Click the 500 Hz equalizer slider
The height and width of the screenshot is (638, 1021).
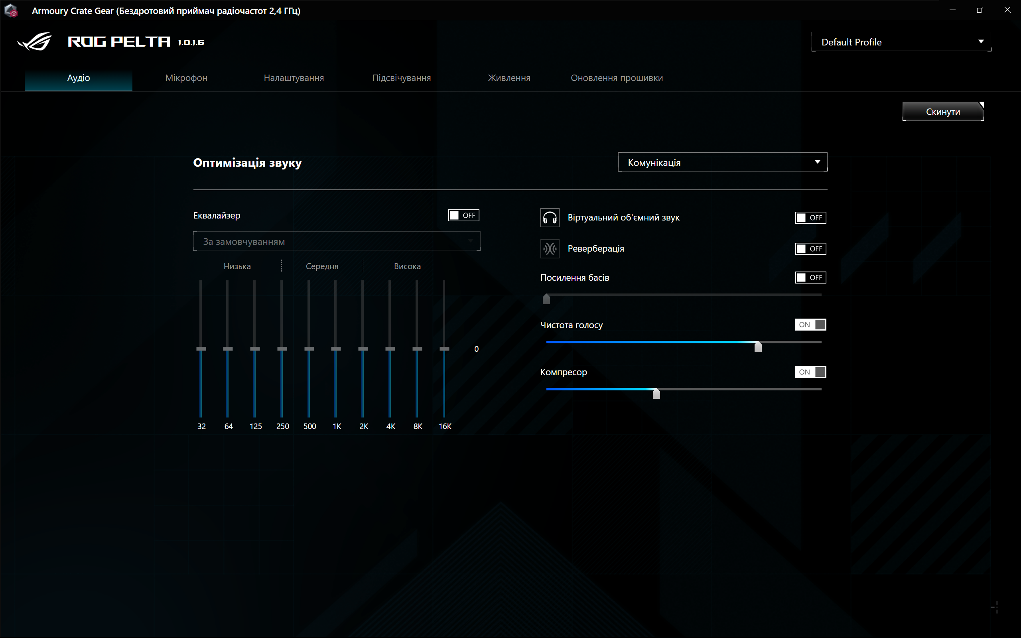[x=309, y=349]
